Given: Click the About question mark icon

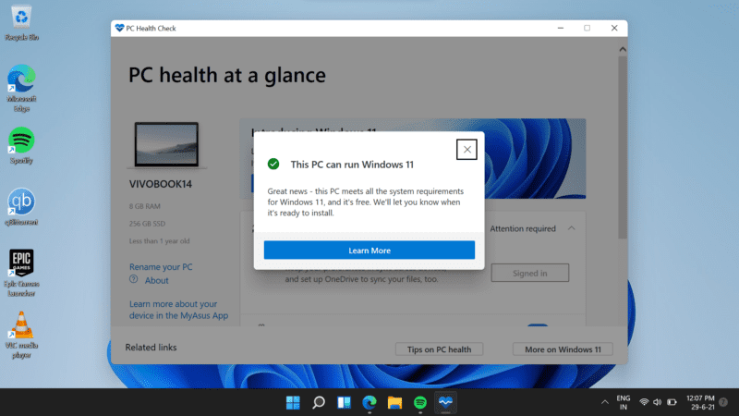Looking at the screenshot, I should click(134, 279).
